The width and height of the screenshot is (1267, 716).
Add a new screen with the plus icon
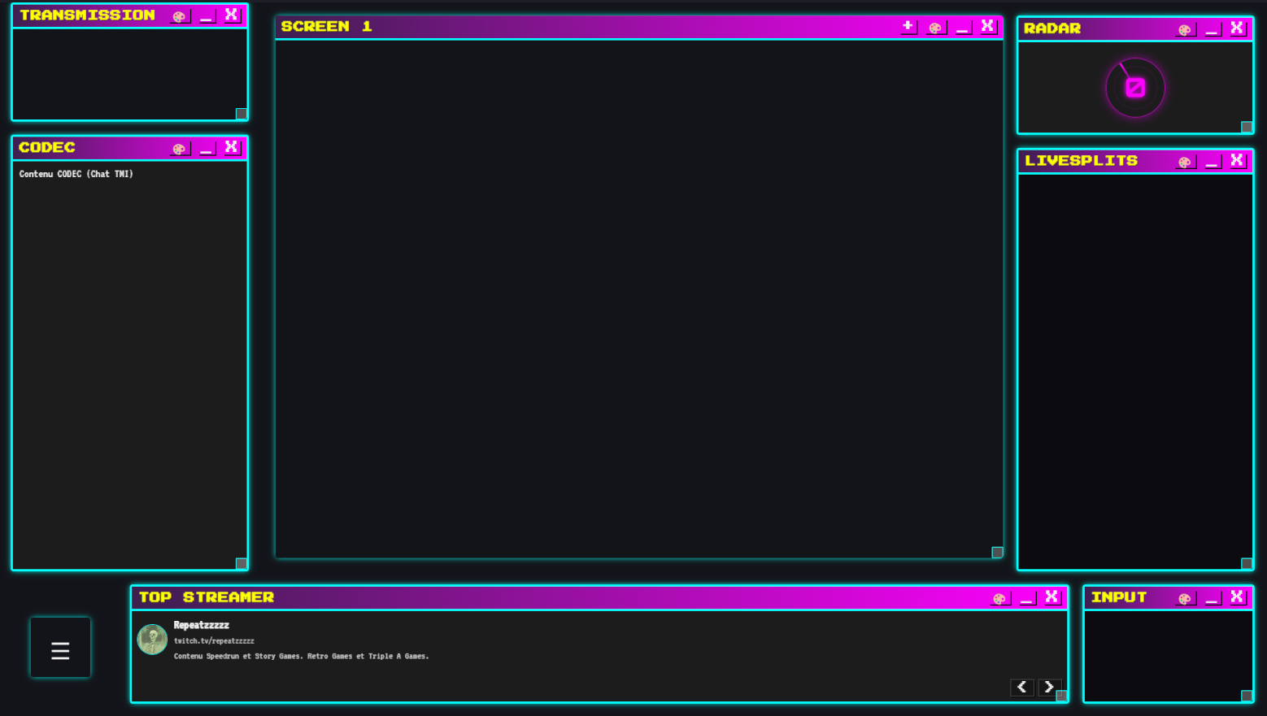[908, 26]
